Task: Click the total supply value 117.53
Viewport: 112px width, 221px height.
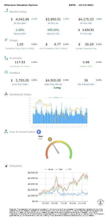Action: pyautogui.click(x=20, y=62)
